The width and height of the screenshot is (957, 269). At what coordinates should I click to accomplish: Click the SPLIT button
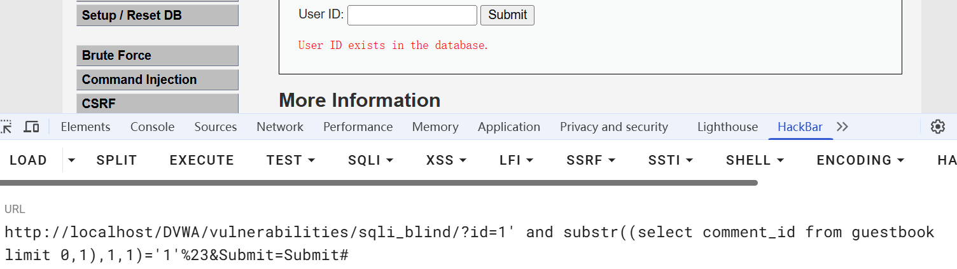pos(116,160)
